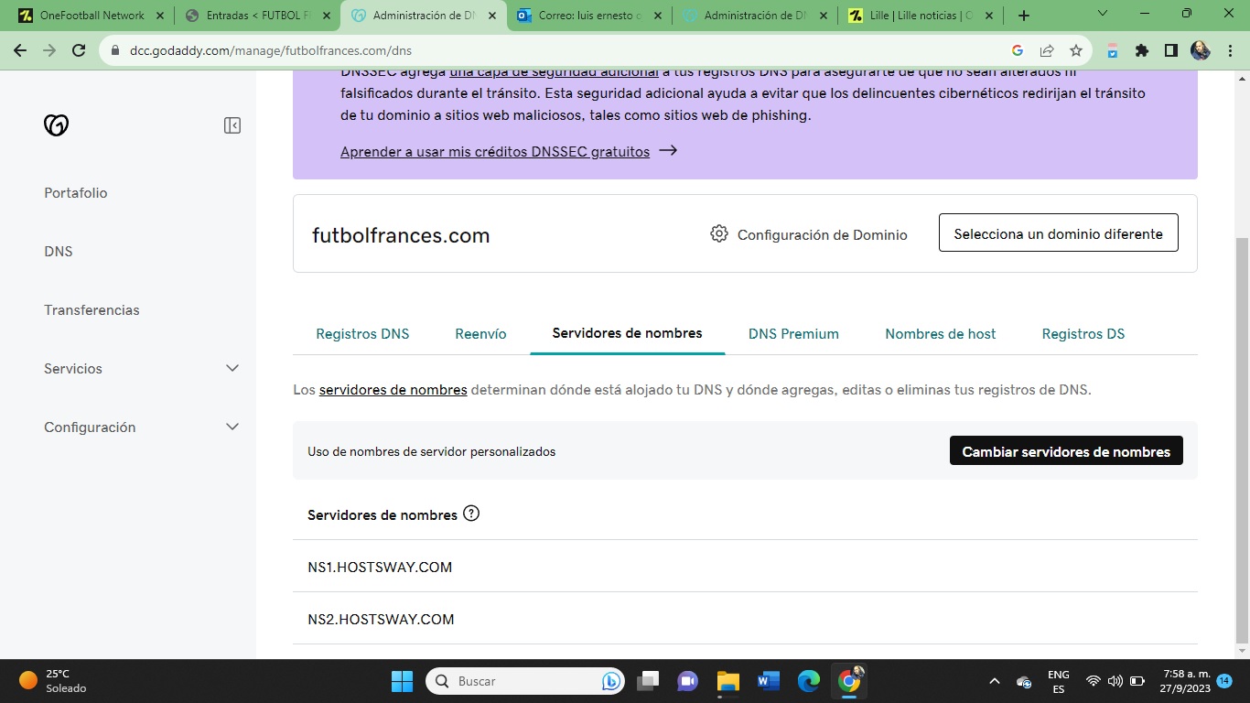This screenshot has height=703, width=1250.
Task: Expand the Configuración sidebar menu
Action: tap(232, 427)
